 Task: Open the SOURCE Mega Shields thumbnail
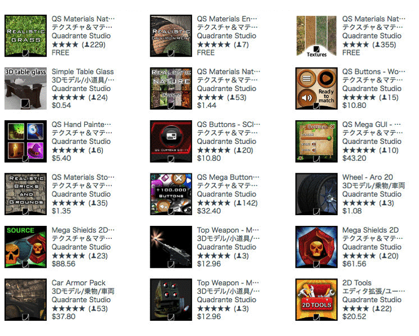25,247
